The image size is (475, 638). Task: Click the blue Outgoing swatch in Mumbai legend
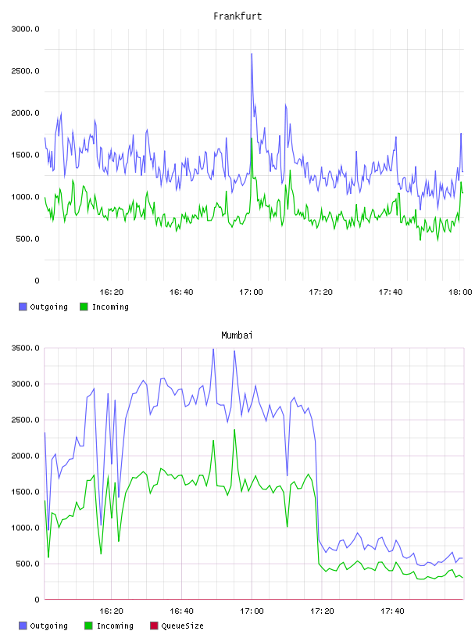pyautogui.click(x=23, y=625)
